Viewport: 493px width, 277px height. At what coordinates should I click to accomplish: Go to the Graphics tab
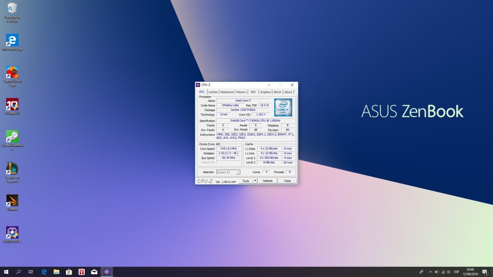coord(265,92)
